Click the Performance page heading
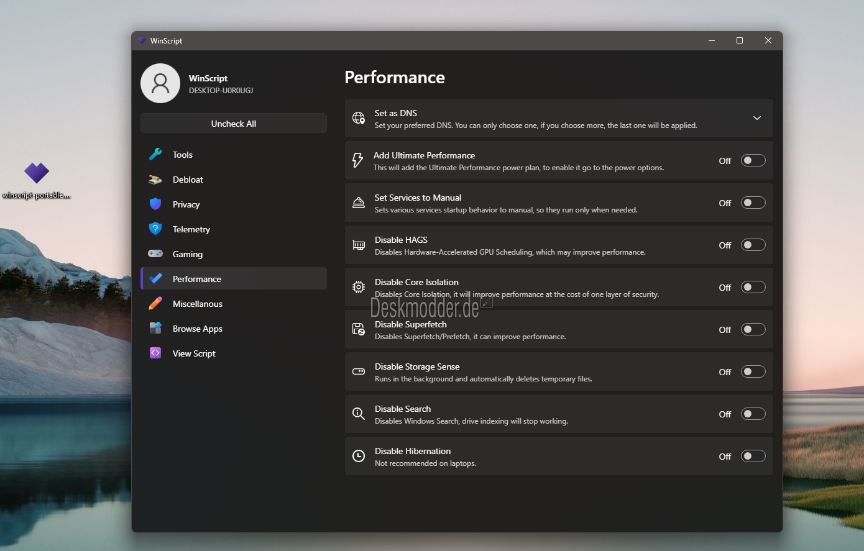This screenshot has width=864, height=551. coord(395,77)
